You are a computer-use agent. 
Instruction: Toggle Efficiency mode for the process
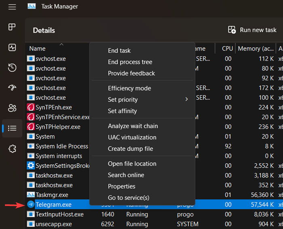pyautogui.click(x=129, y=88)
